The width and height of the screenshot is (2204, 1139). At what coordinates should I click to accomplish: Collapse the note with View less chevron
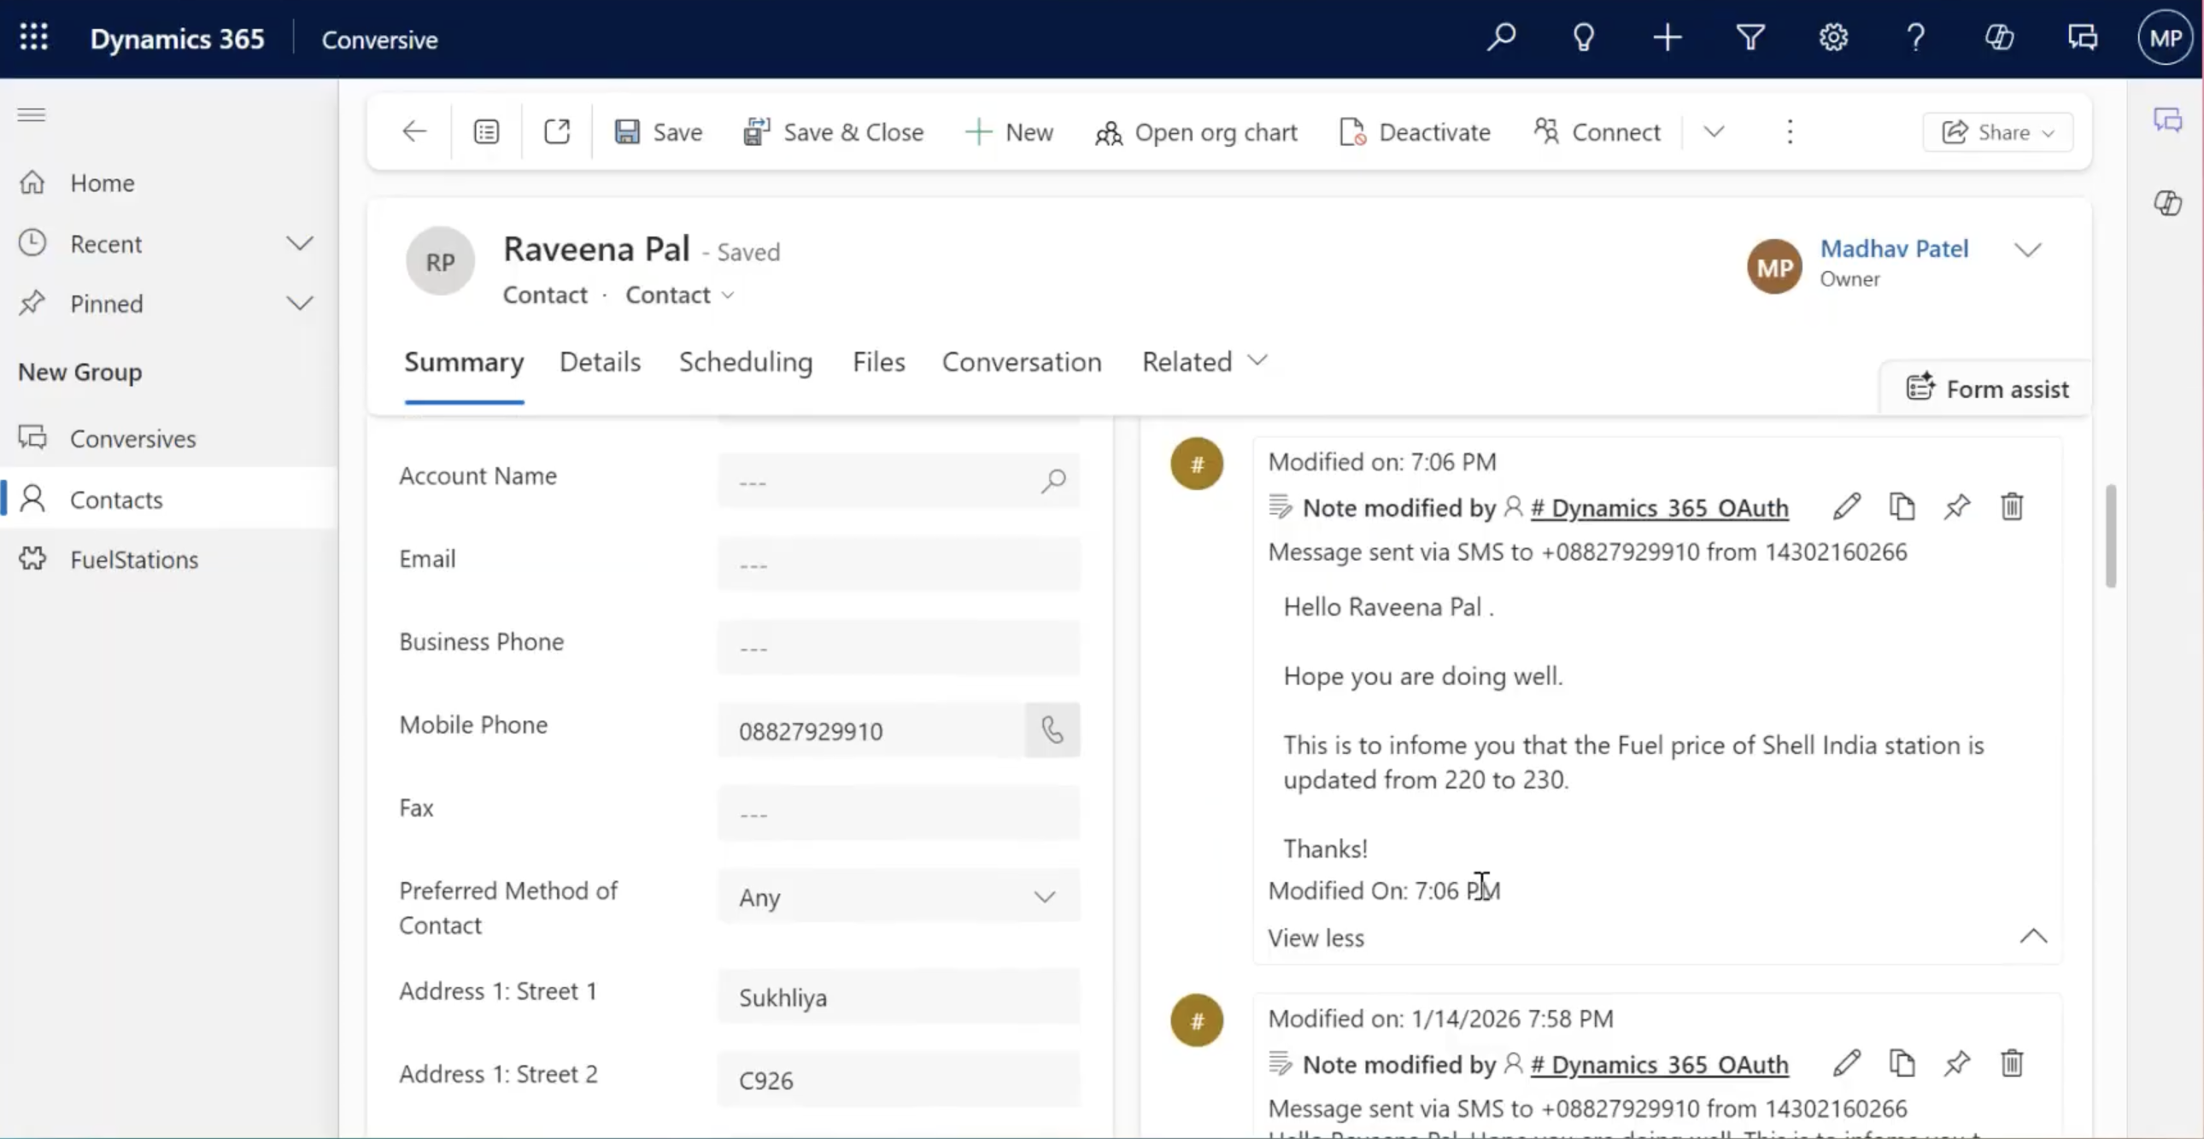2034,937
